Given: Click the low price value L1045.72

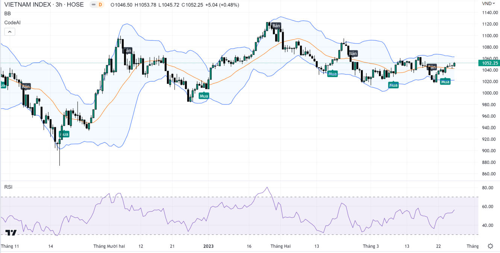Looking at the screenshot, I should pos(169,5).
